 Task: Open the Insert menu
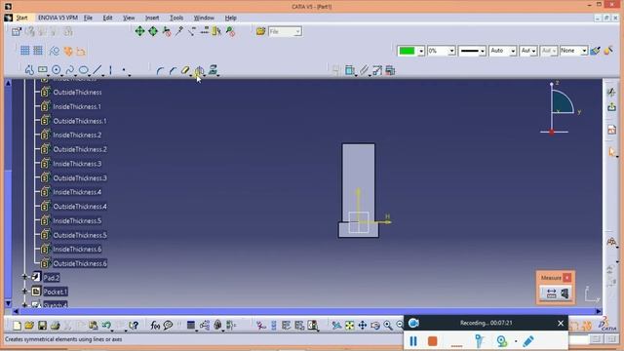pos(152,18)
